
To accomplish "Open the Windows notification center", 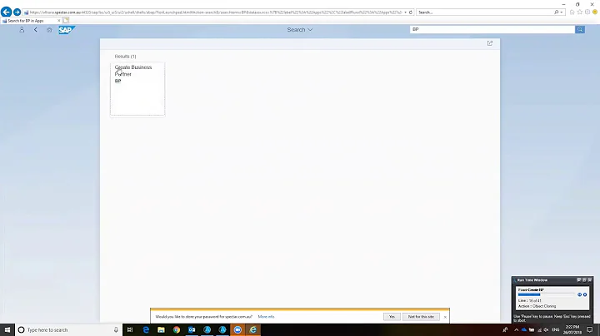I will point(590,329).
